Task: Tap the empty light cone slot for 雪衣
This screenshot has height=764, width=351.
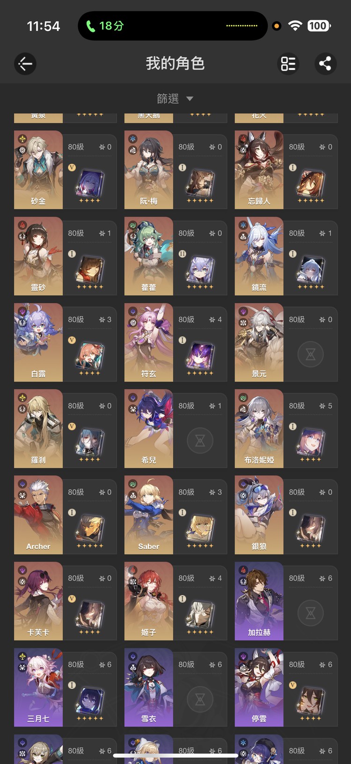Action: [x=200, y=699]
